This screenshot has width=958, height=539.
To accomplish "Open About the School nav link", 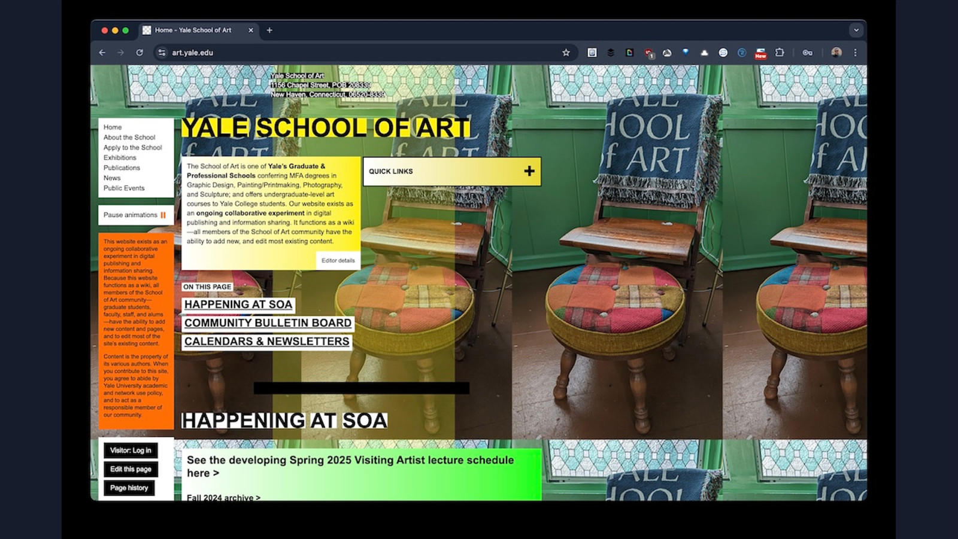I will click(x=129, y=137).
